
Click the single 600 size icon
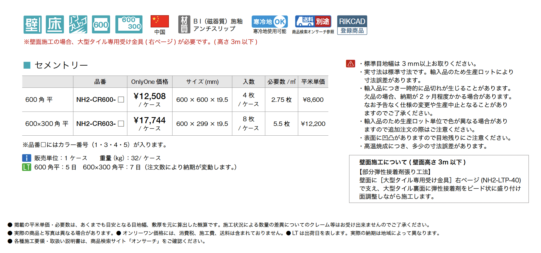point(101,25)
